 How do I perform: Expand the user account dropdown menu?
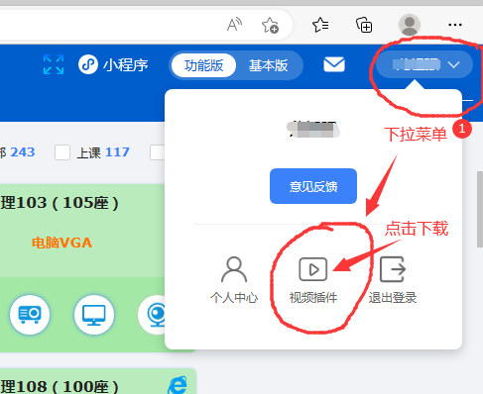pos(424,64)
